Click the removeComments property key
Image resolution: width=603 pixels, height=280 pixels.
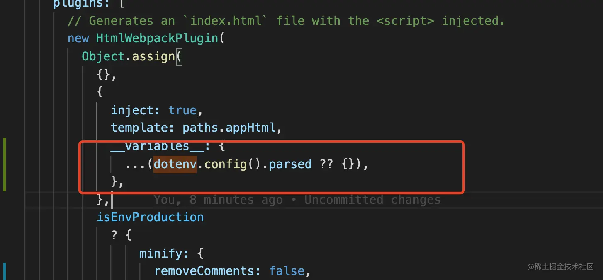click(x=204, y=271)
